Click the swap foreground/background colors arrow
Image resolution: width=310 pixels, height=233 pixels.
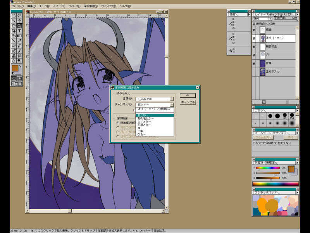point(20,66)
